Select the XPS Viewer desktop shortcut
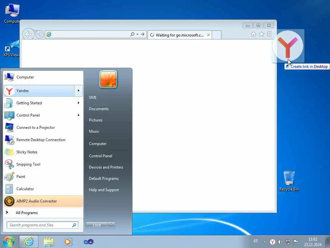The height and width of the screenshot is (248, 330). click(12, 48)
